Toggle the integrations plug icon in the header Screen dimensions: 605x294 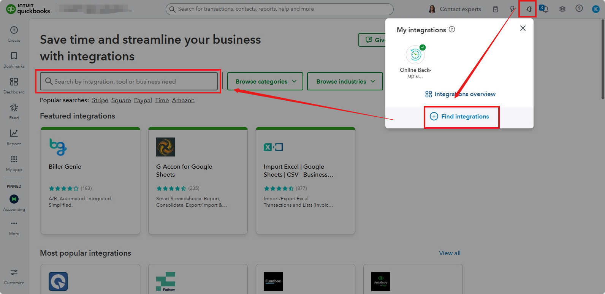529,9
